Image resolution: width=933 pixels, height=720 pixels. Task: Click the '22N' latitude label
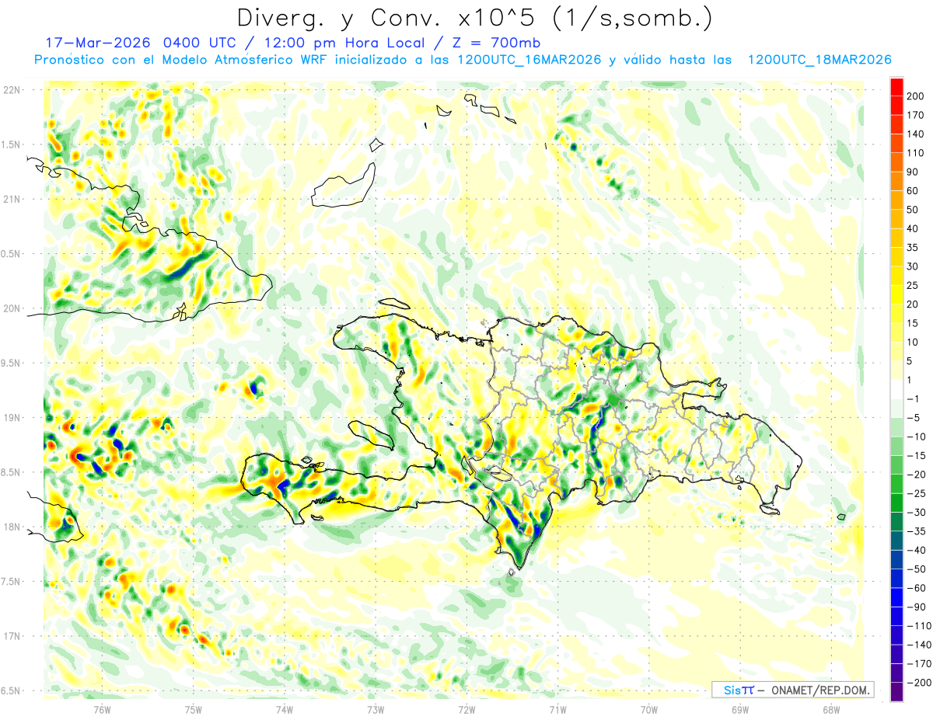pyautogui.click(x=11, y=89)
